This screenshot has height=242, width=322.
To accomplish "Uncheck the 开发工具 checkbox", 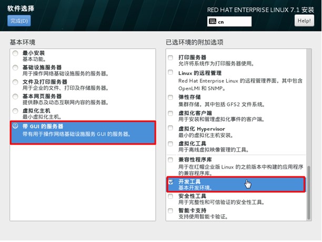I will (170, 182).
